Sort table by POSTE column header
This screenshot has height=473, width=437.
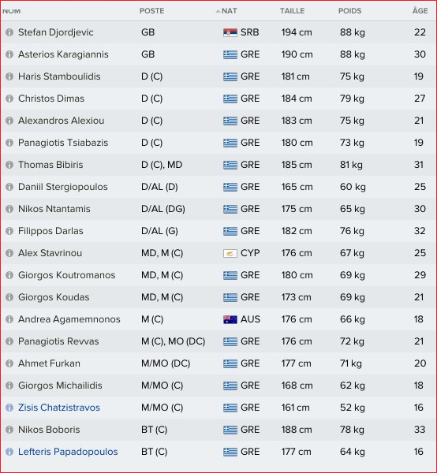(x=151, y=11)
